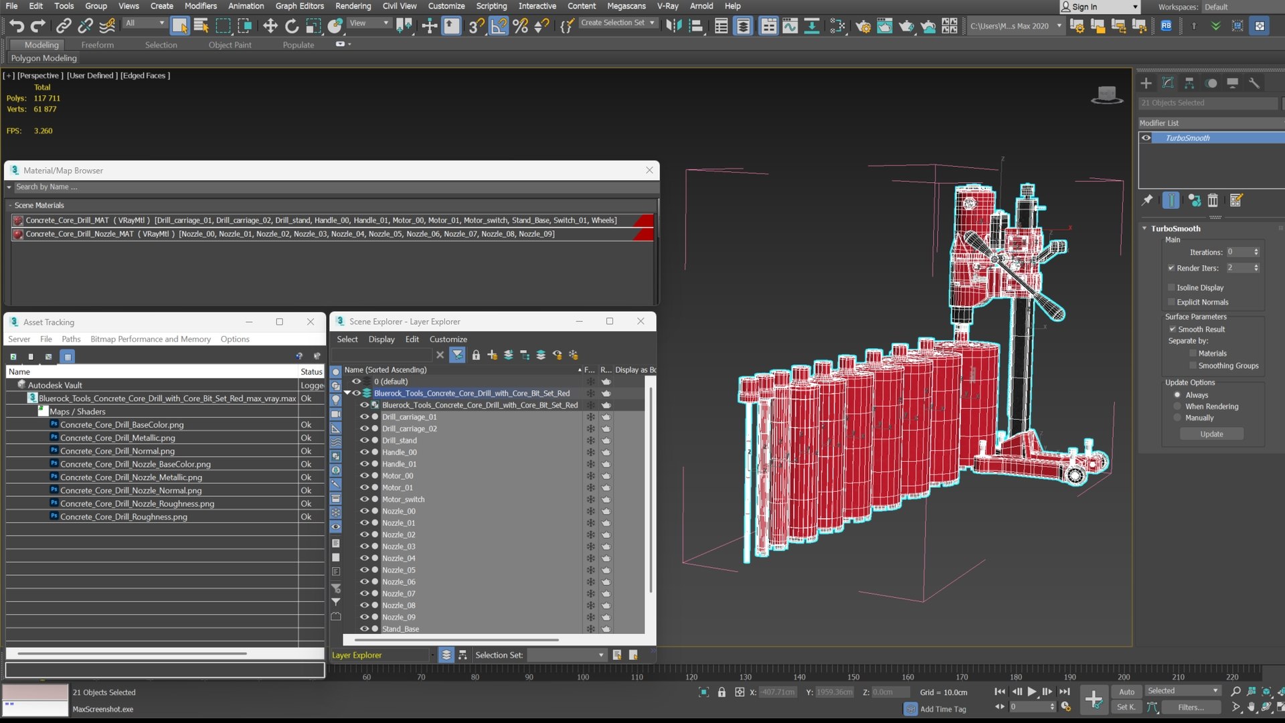Image resolution: width=1285 pixels, height=723 pixels.
Task: Remove modifier with the trash icon
Action: point(1213,199)
